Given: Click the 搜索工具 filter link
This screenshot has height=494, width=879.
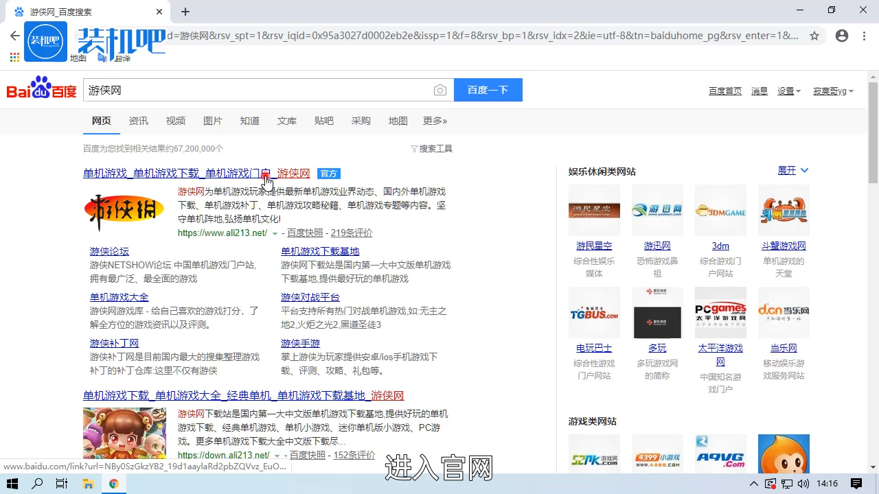Looking at the screenshot, I should tap(432, 149).
